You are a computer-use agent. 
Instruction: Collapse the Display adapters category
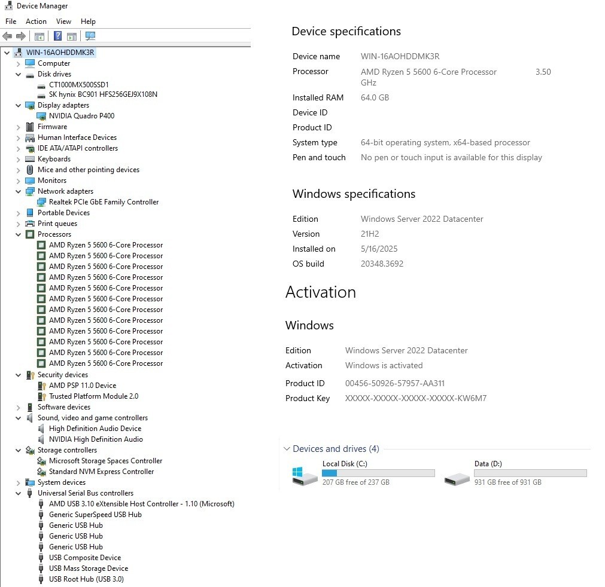coord(18,106)
